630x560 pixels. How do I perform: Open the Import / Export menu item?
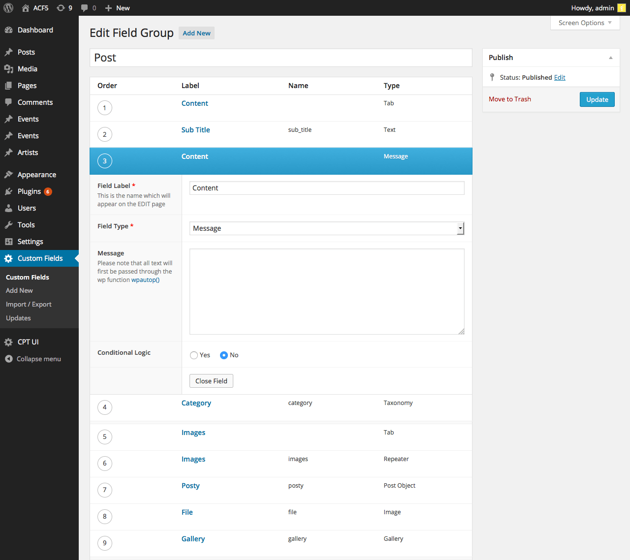(x=29, y=304)
